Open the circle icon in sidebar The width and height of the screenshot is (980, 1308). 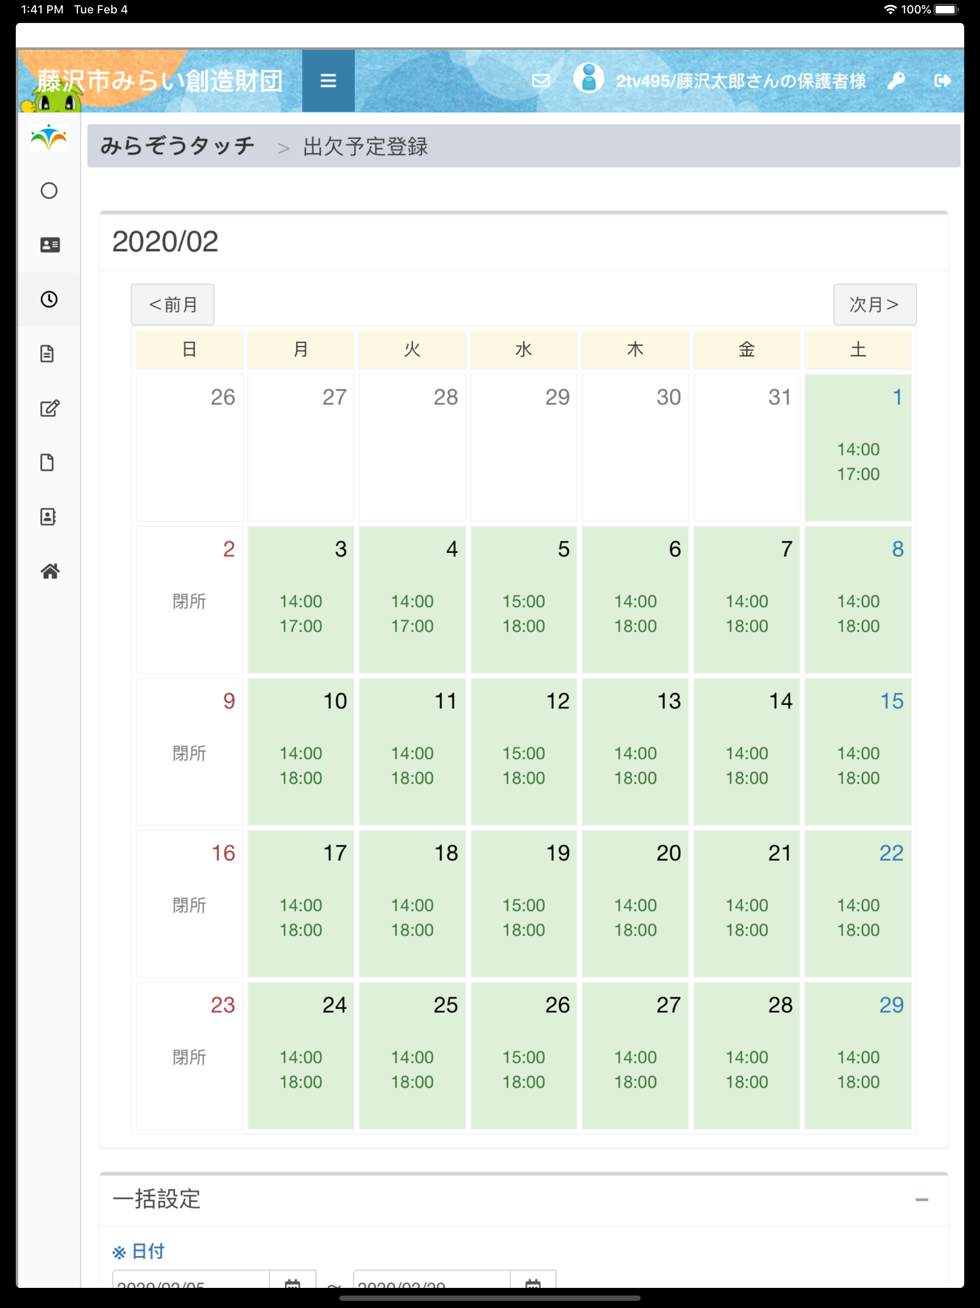49,191
